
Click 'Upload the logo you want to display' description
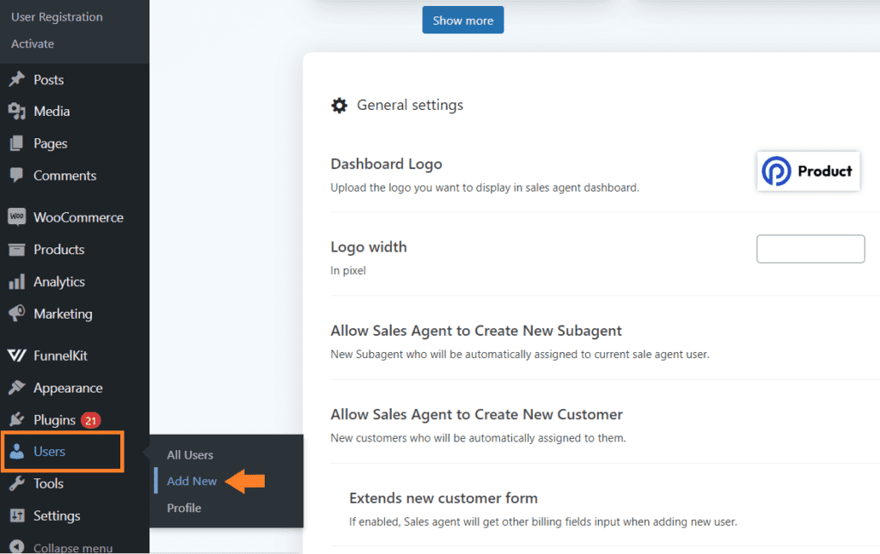(x=485, y=188)
